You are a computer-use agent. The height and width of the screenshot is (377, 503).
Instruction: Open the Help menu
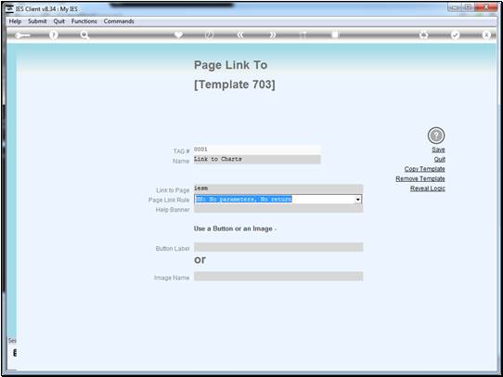point(15,21)
